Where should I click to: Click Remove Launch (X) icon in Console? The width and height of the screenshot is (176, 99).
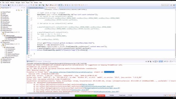coord(148,62)
